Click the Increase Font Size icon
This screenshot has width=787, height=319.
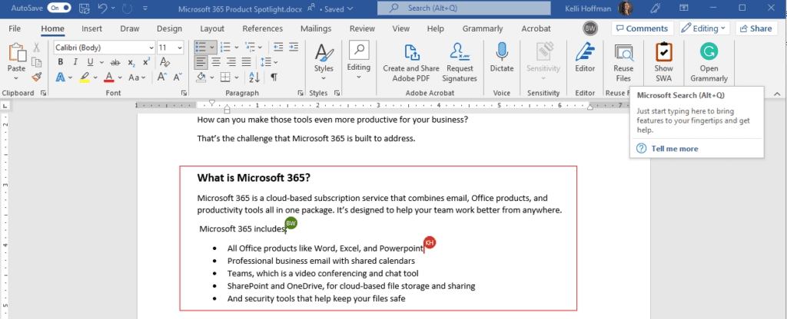tap(162, 77)
